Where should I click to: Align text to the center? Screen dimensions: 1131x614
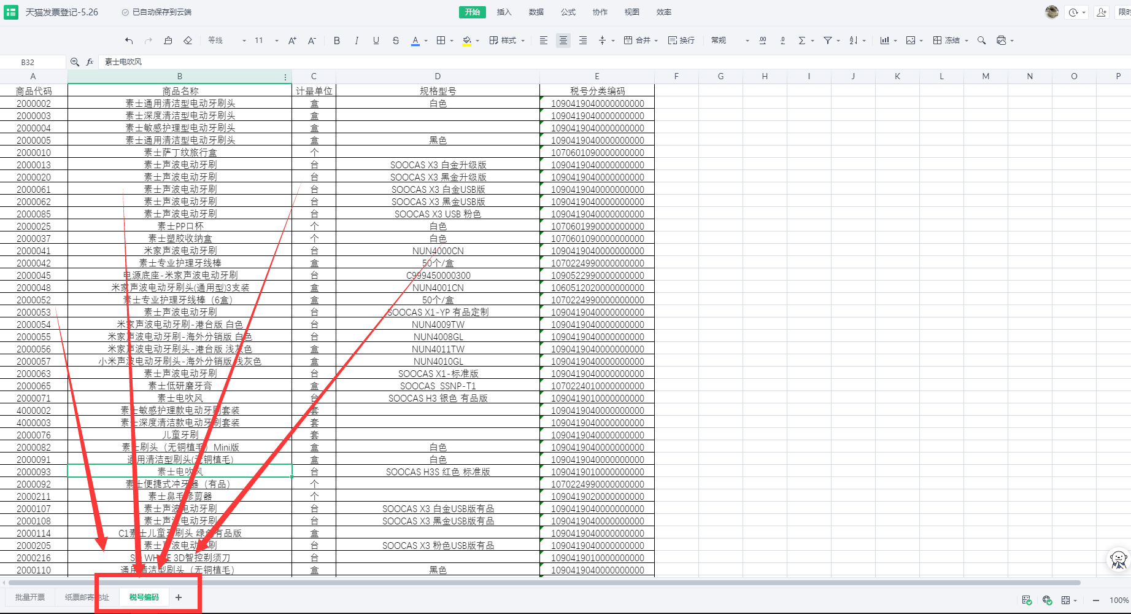tap(563, 41)
